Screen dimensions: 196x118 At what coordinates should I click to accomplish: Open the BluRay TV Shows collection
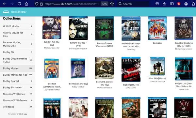click(x=18, y=88)
